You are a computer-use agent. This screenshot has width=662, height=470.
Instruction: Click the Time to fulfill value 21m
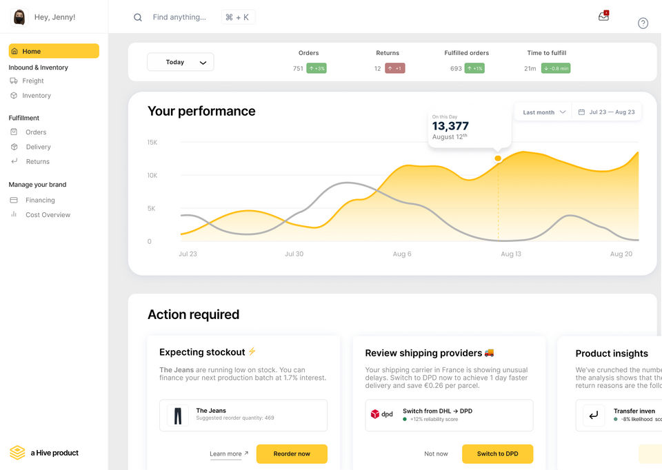click(530, 68)
